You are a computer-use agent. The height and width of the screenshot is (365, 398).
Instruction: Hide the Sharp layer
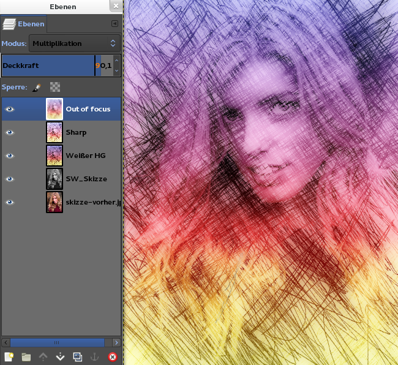click(10, 132)
